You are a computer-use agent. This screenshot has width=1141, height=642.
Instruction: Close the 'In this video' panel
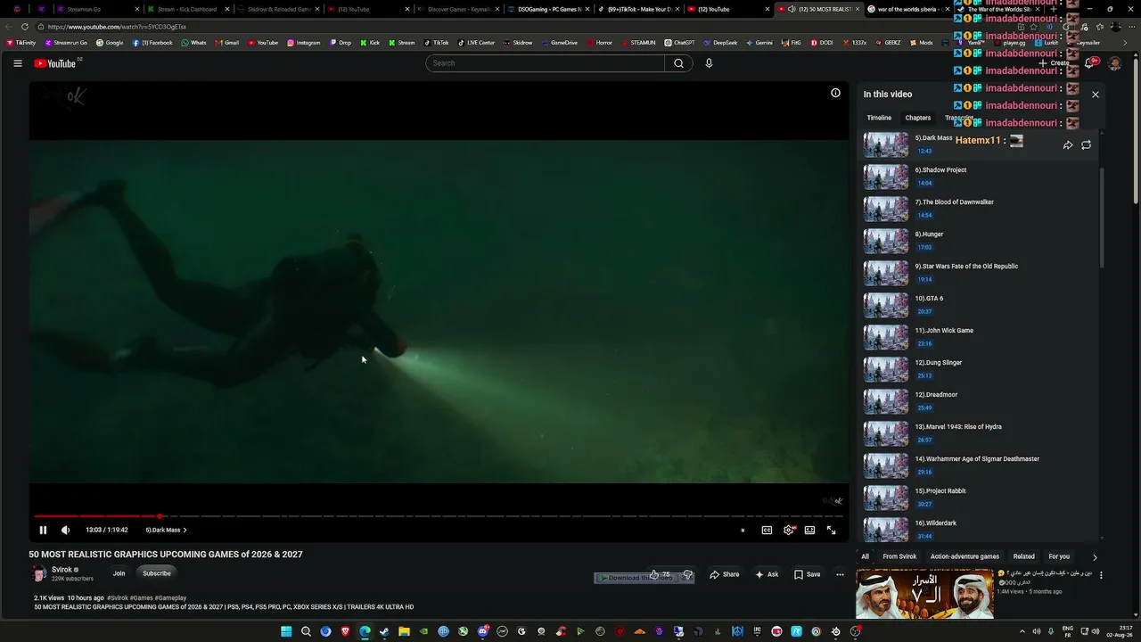click(x=1096, y=95)
